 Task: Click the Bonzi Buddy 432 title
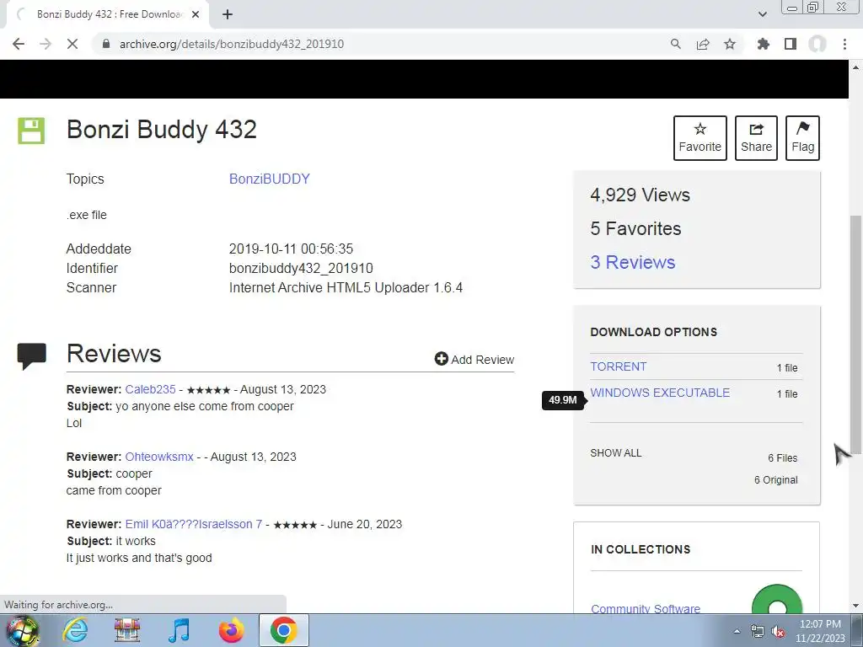coord(161,130)
